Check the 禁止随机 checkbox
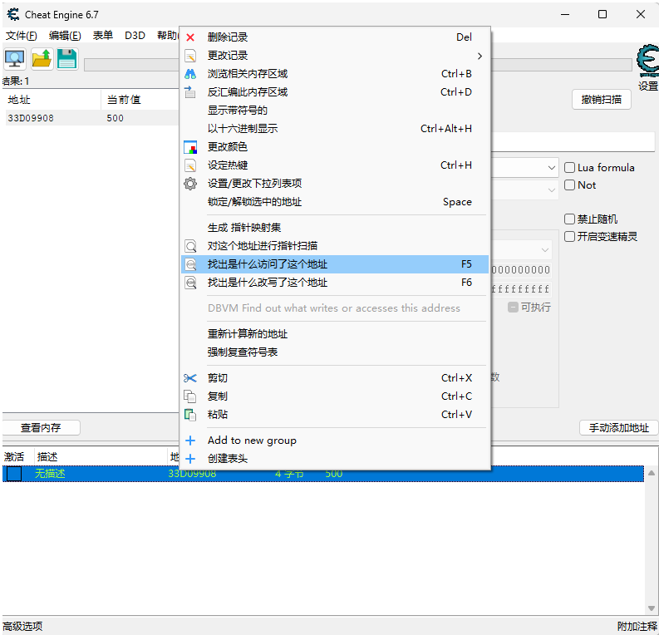The height and width of the screenshot is (635, 659). (x=570, y=219)
